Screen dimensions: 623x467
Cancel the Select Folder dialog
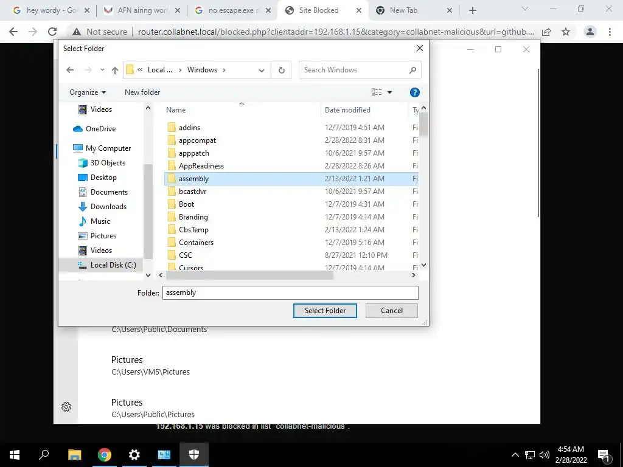(392, 311)
